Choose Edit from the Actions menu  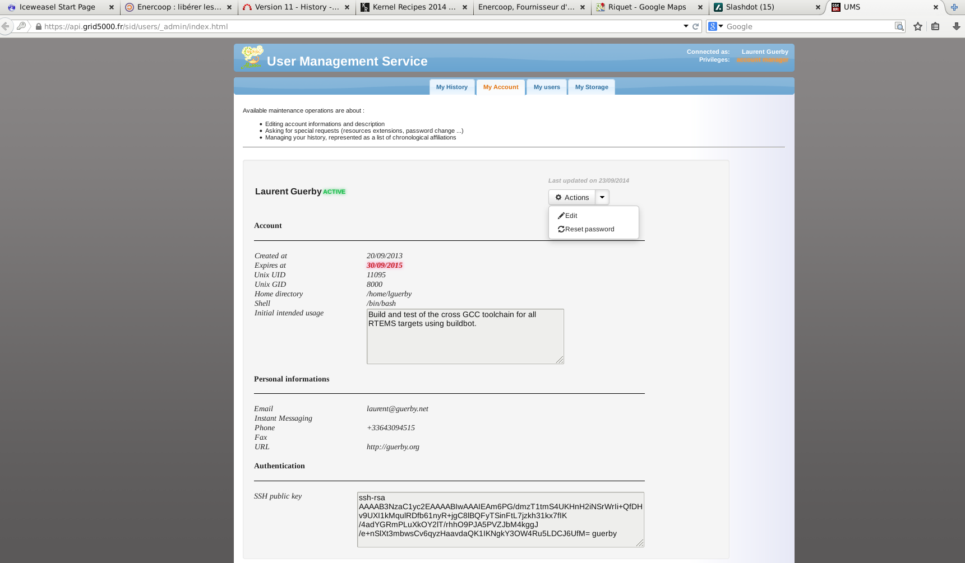tap(571, 216)
